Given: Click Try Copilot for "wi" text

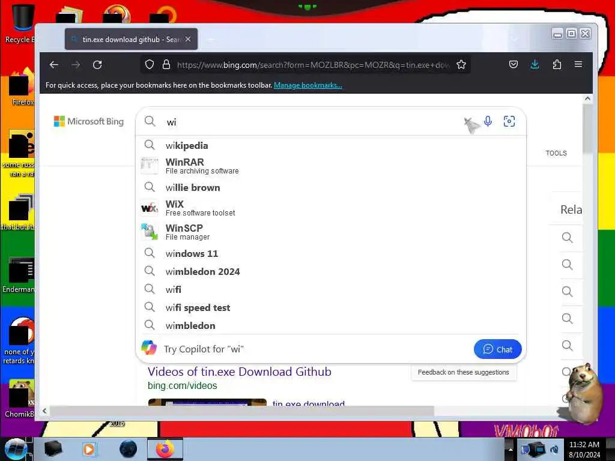Looking at the screenshot, I should tap(204, 349).
